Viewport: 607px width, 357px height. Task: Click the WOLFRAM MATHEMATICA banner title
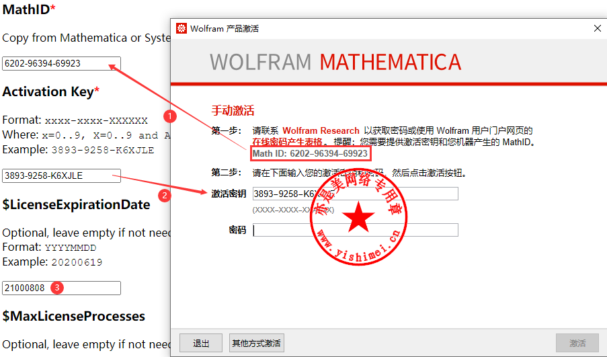(335, 62)
